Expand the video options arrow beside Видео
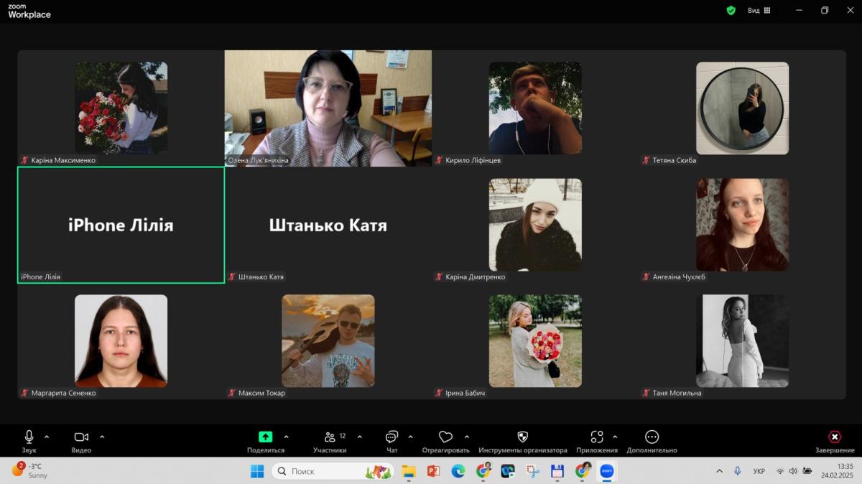The image size is (862, 484). click(102, 437)
